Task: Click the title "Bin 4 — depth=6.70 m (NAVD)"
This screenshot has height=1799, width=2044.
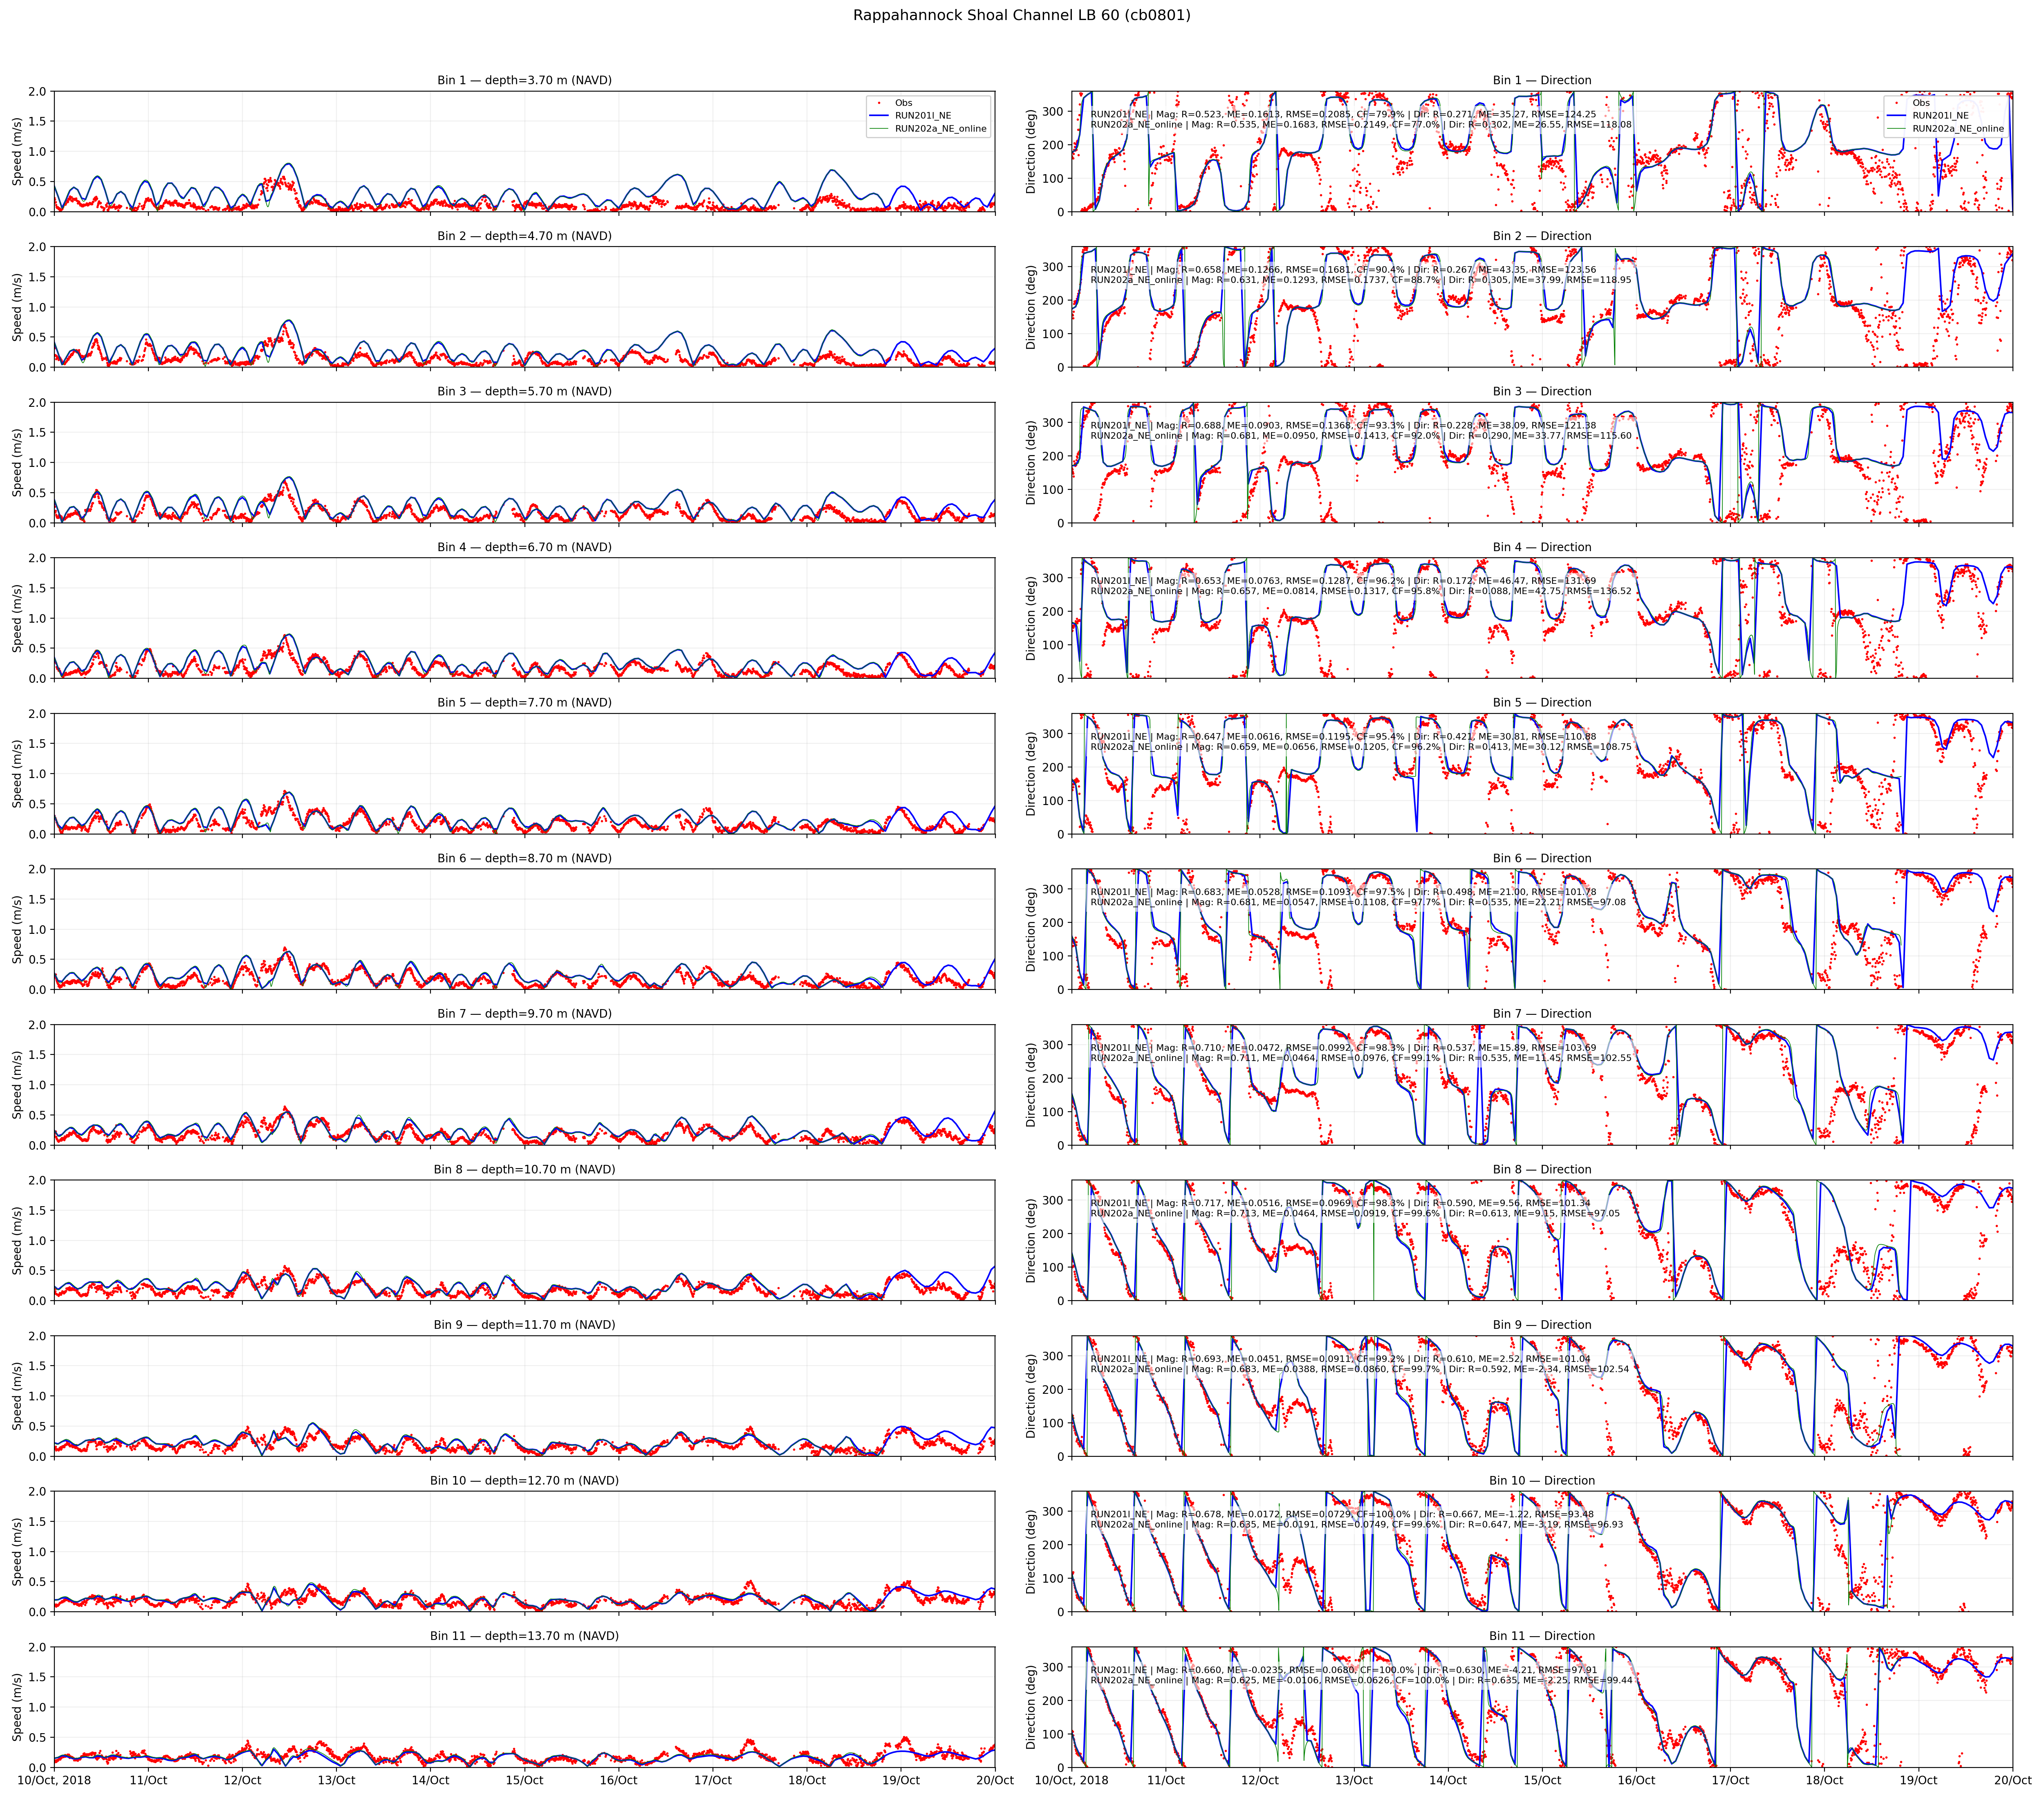Action: 524,547
